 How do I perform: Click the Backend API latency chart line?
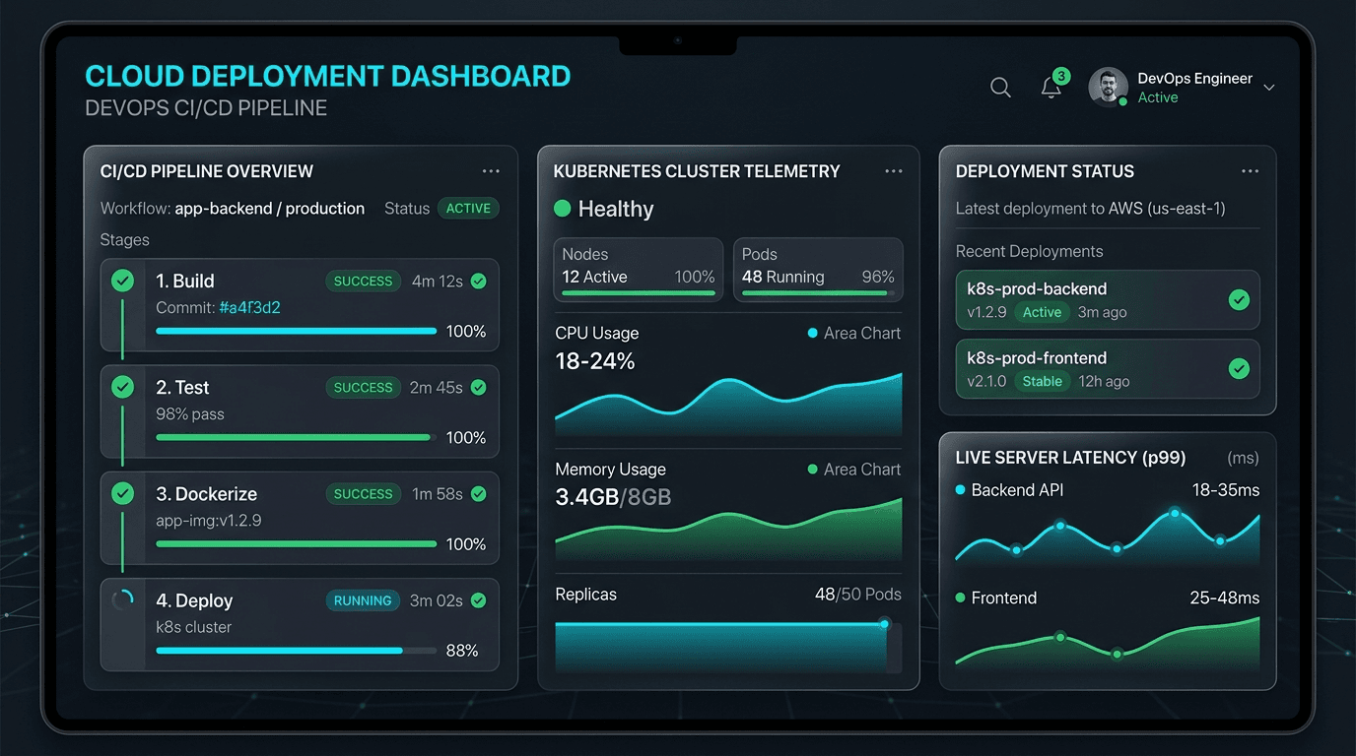[1108, 535]
